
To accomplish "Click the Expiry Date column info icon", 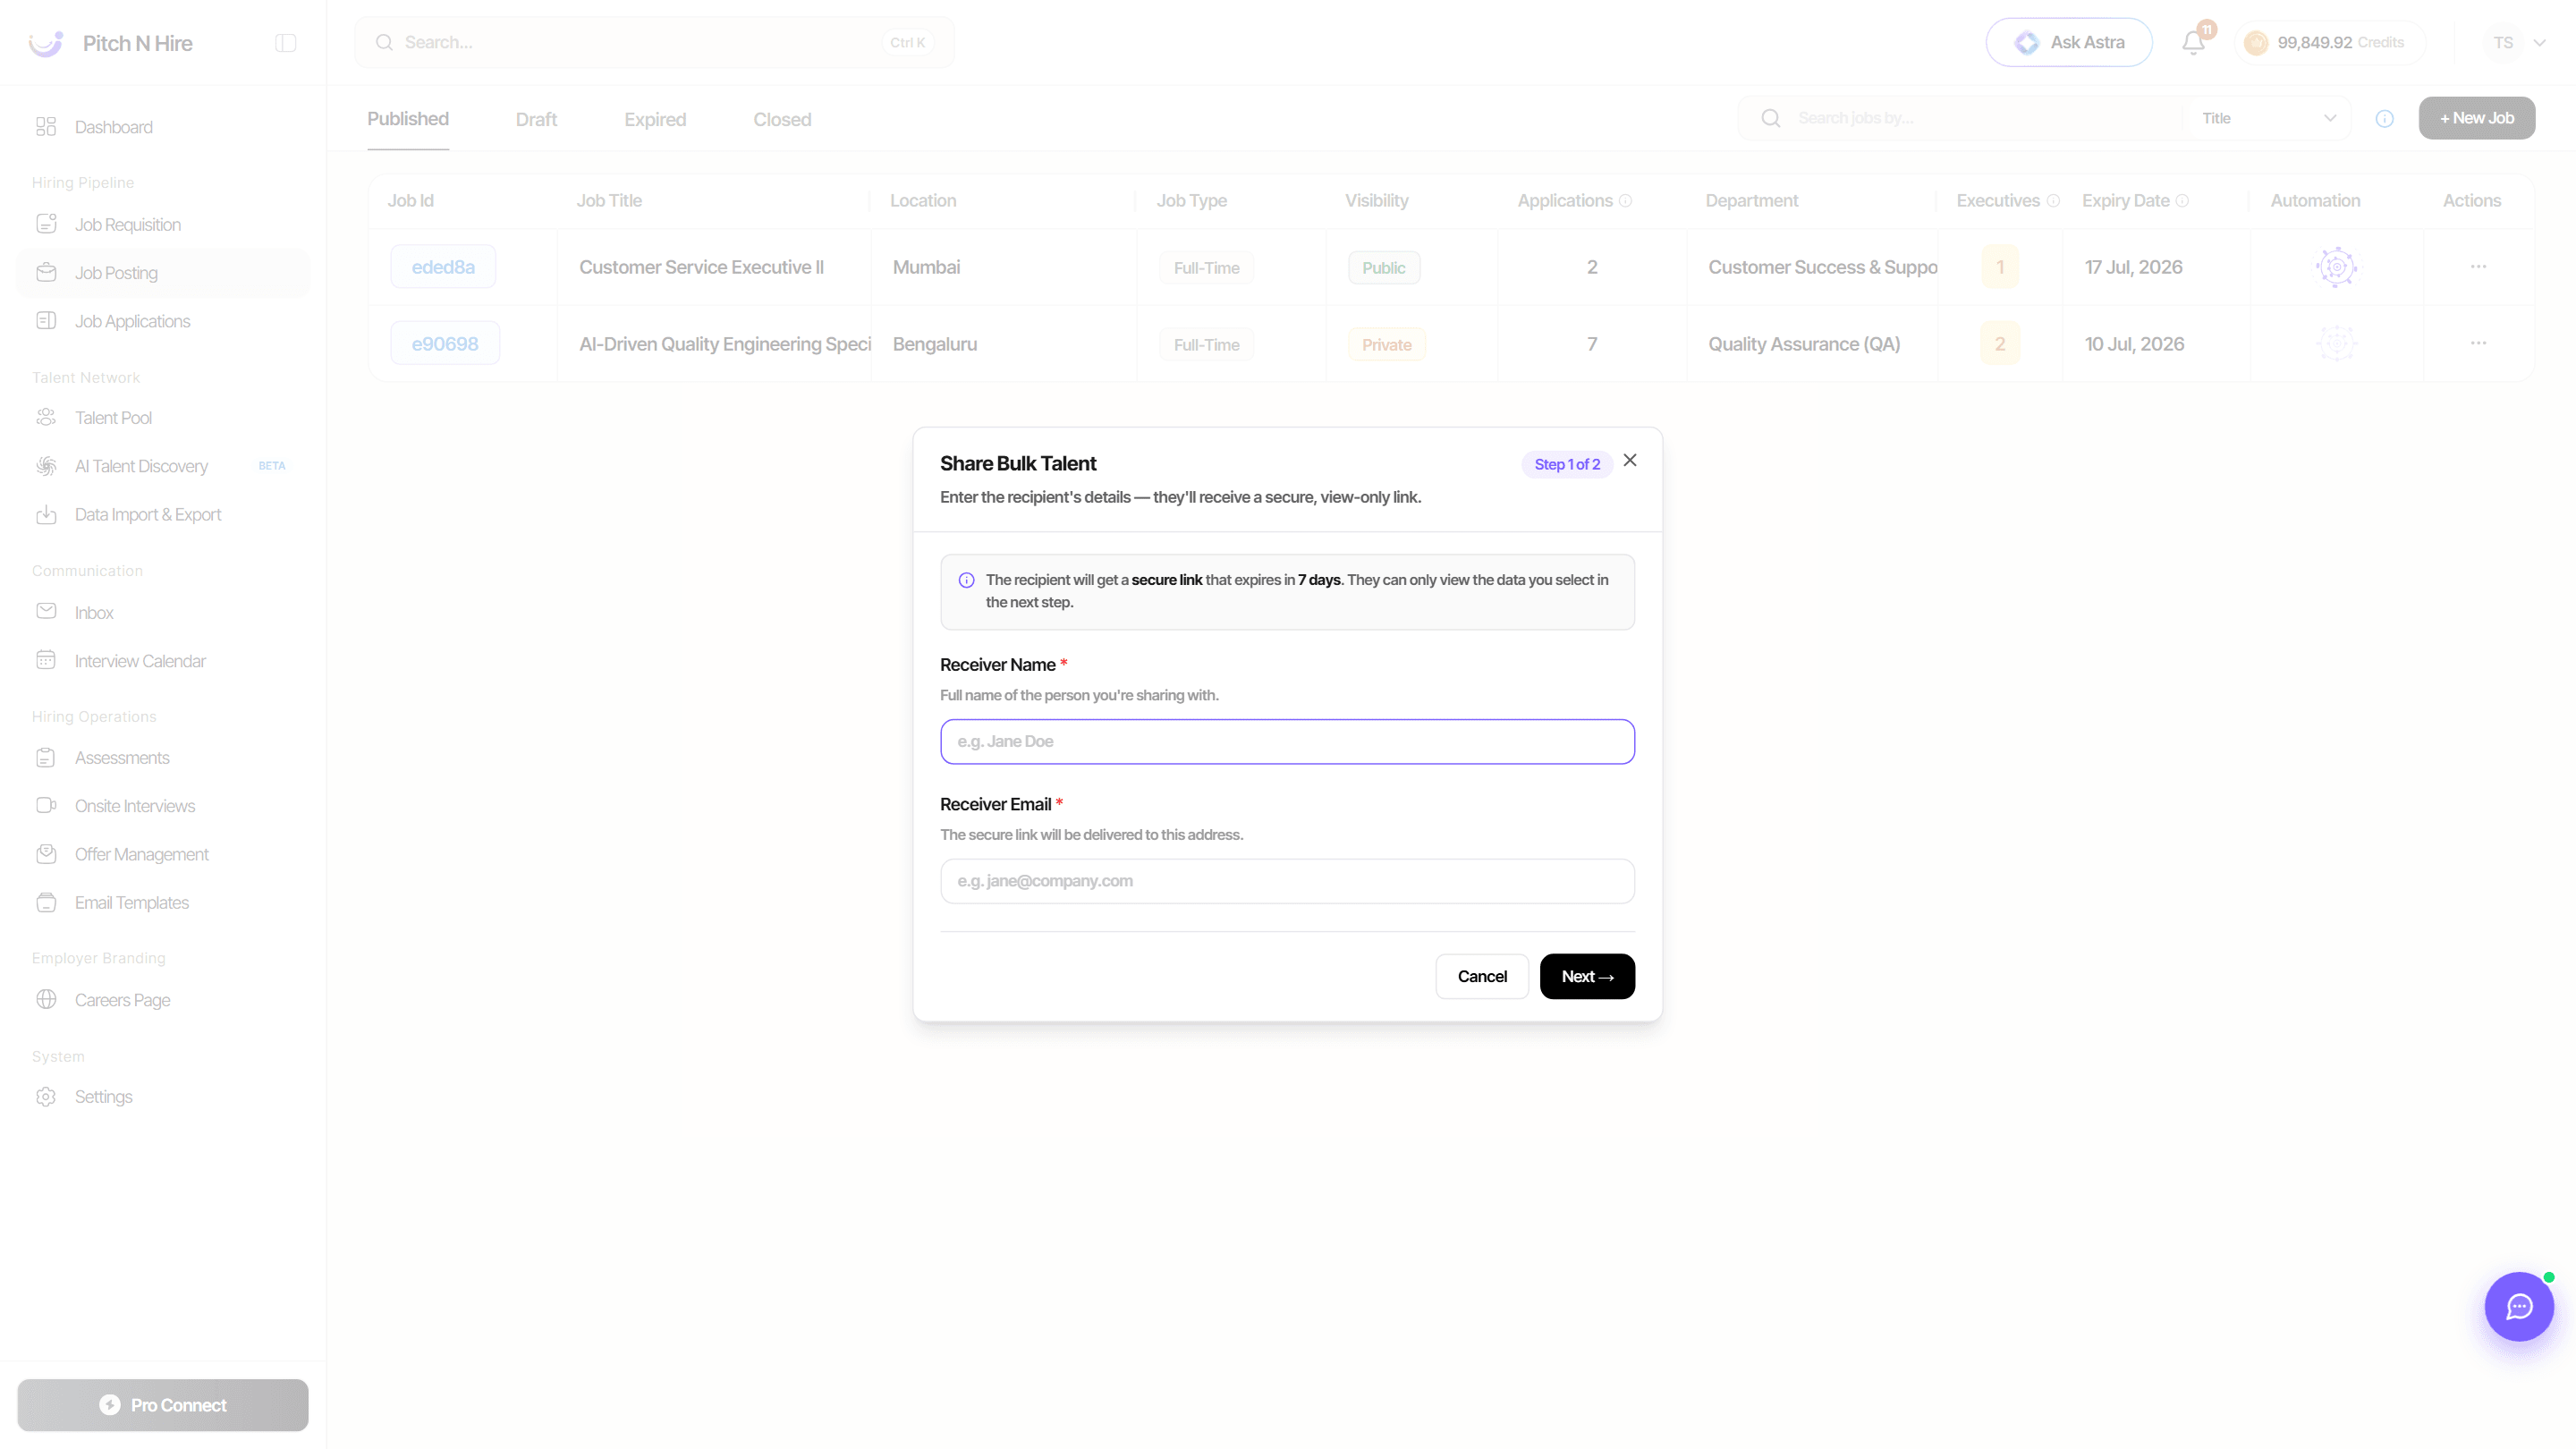I will tap(2183, 201).
